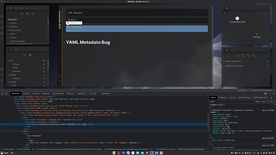Select the CSS tag

click(x=14, y=85)
